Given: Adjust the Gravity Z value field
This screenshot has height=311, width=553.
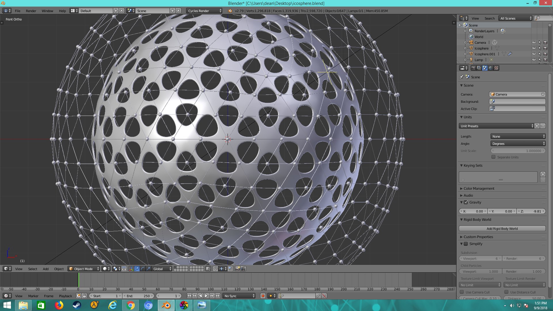Looking at the screenshot, I should click(x=531, y=211).
